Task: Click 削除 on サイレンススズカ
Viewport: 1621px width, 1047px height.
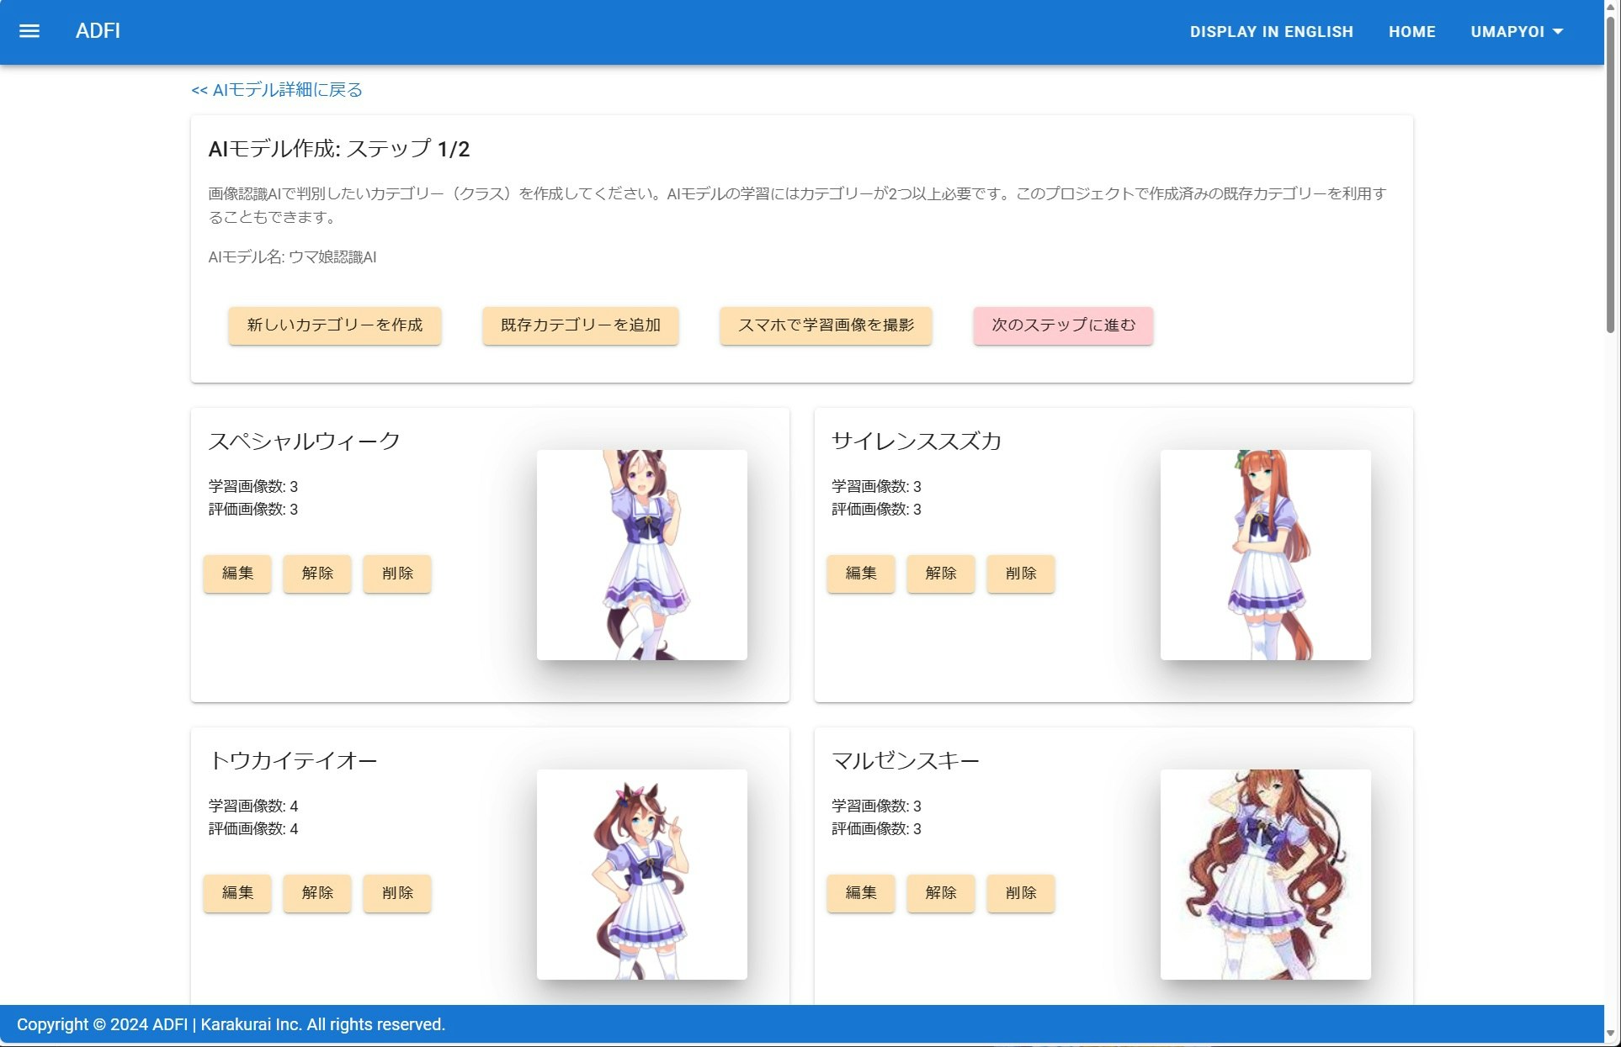Action: click(x=1020, y=574)
